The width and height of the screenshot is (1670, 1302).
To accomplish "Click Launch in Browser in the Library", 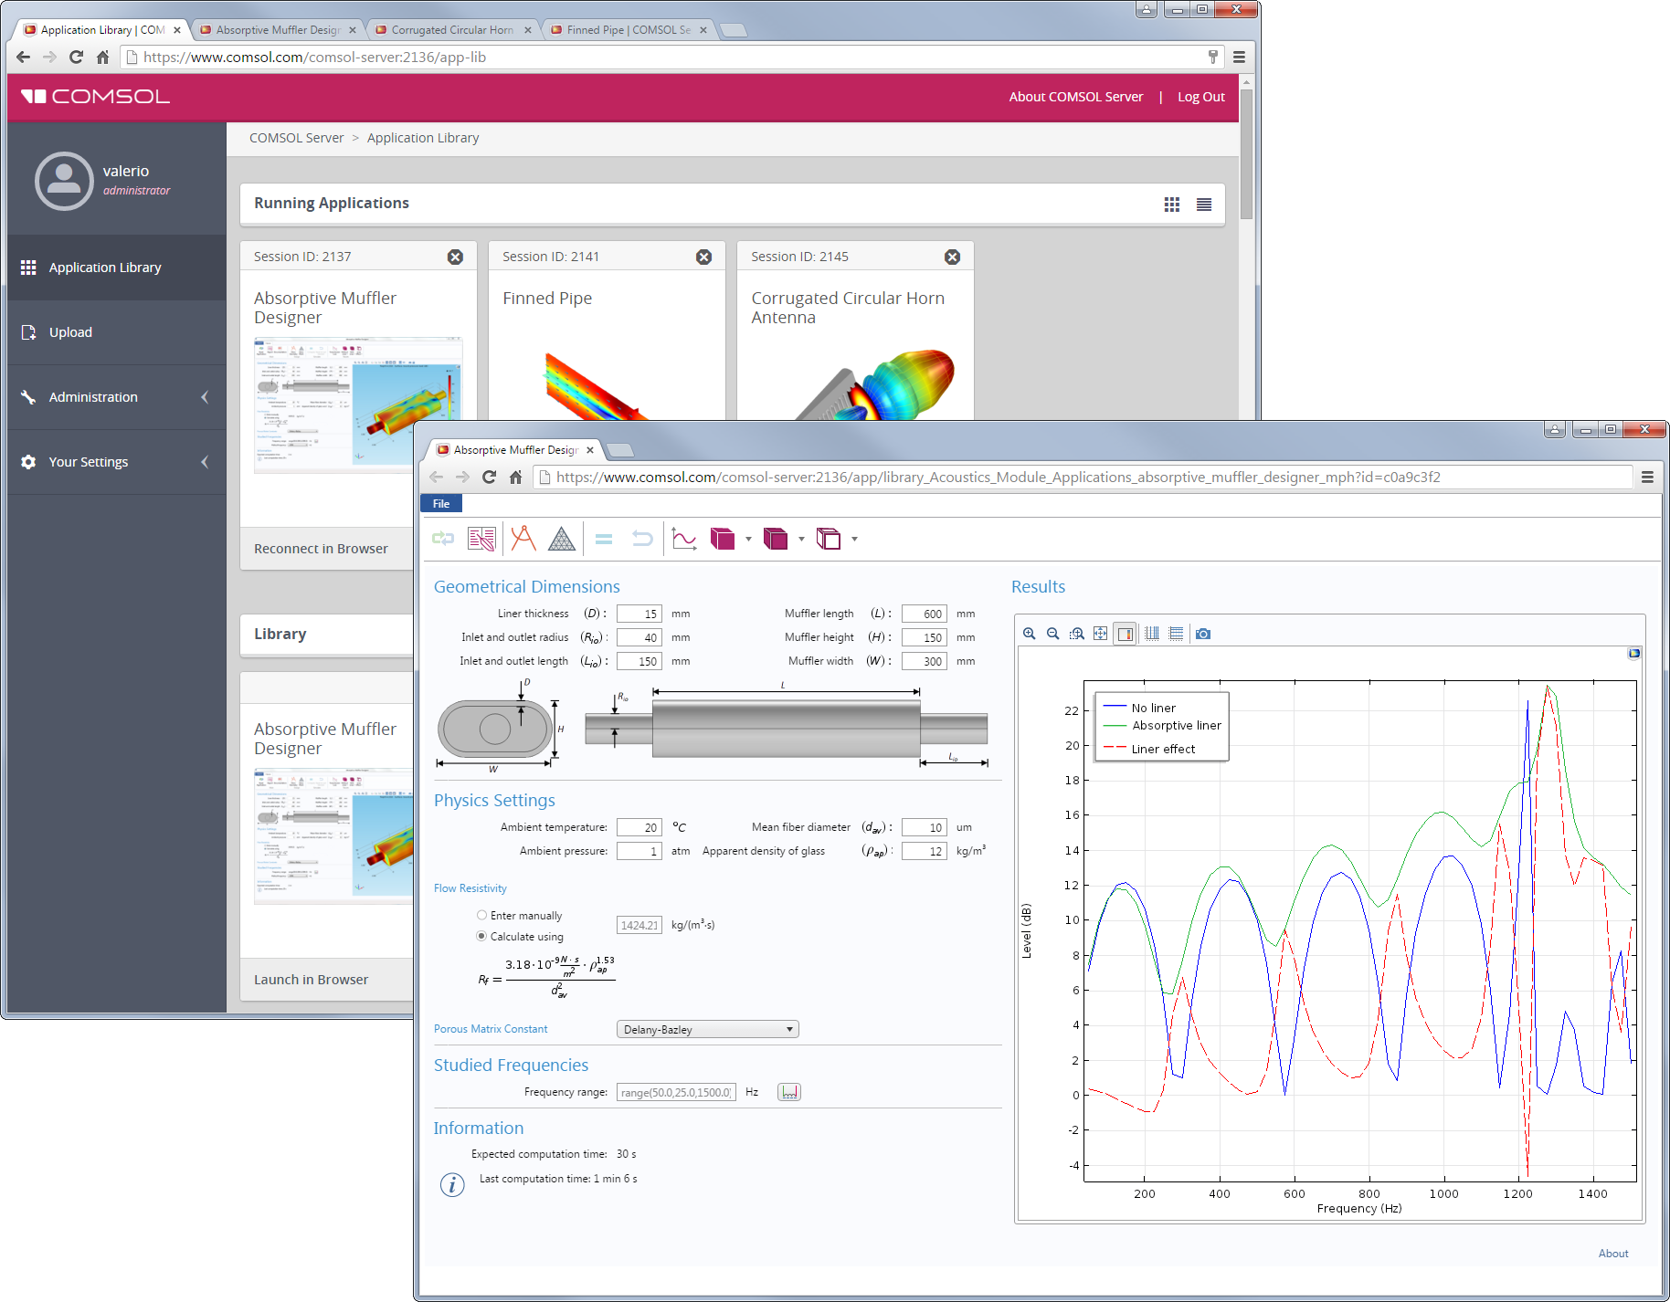I will [x=311, y=980].
